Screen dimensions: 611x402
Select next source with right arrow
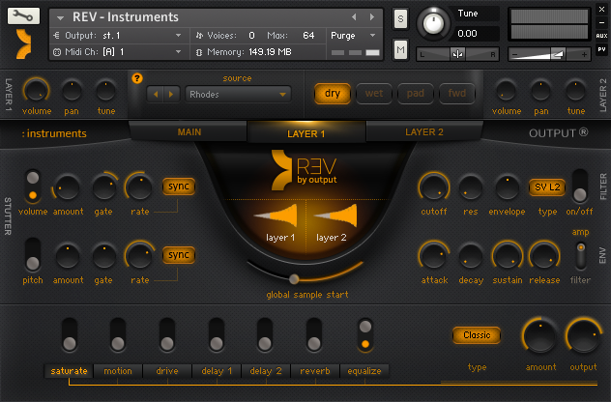pyautogui.click(x=171, y=95)
